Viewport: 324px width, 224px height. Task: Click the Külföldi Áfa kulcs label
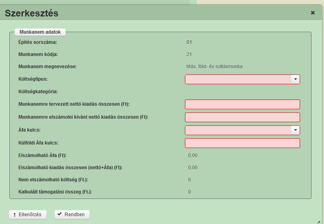click(38, 143)
